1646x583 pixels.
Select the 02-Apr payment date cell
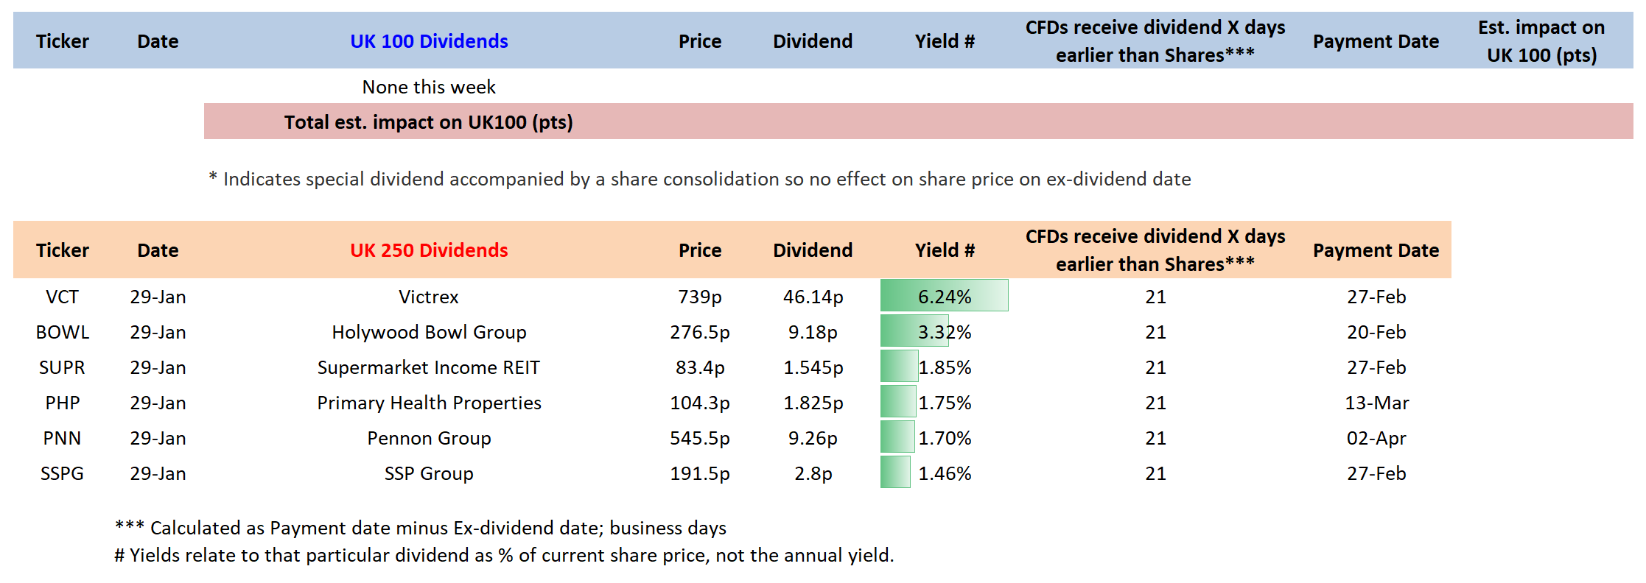(1376, 438)
